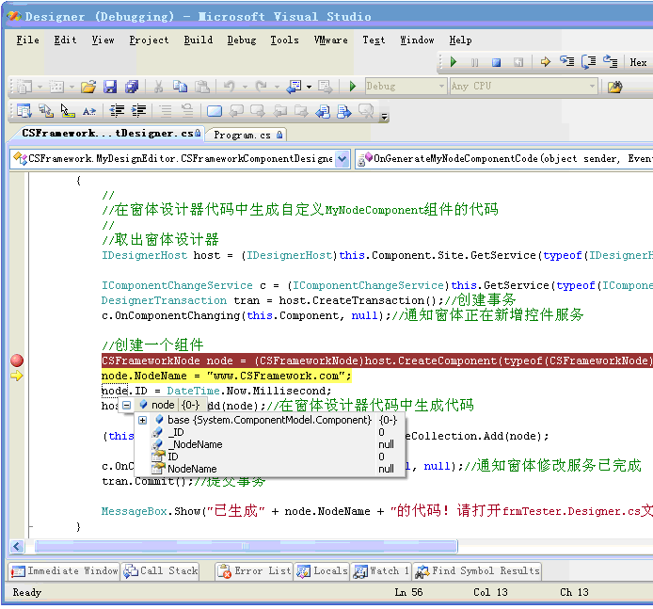Open the Error List panel

(x=254, y=570)
